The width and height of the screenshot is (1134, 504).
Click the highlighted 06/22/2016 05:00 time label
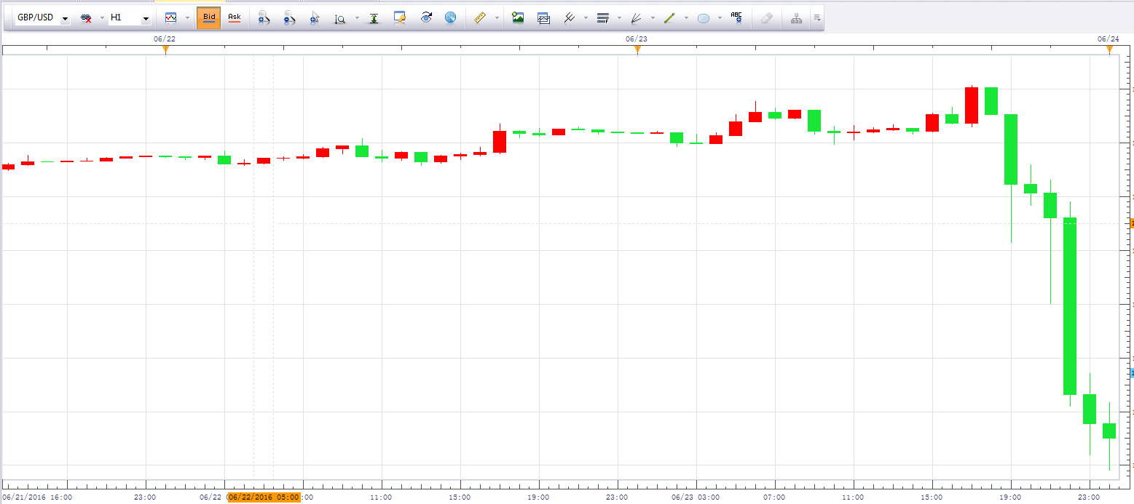(x=264, y=497)
